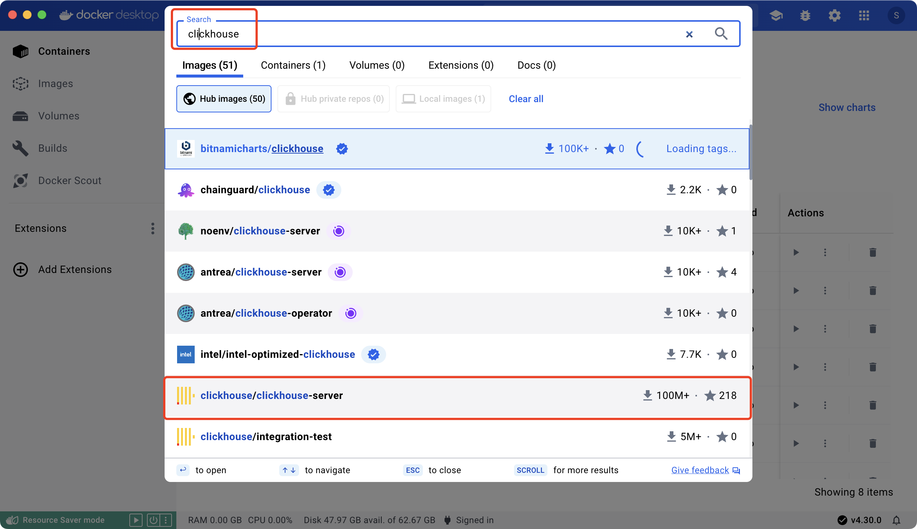Image resolution: width=917 pixels, height=529 pixels.
Task: Click the intel logo thumbnail
Action: [x=186, y=355]
